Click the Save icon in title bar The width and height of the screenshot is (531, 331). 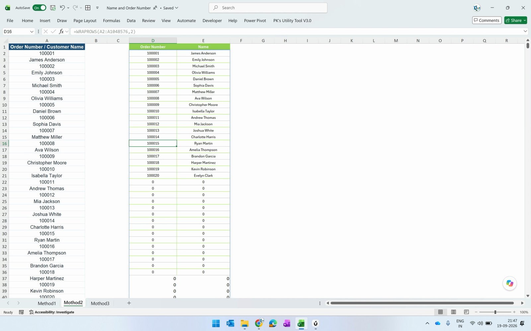pos(53,8)
